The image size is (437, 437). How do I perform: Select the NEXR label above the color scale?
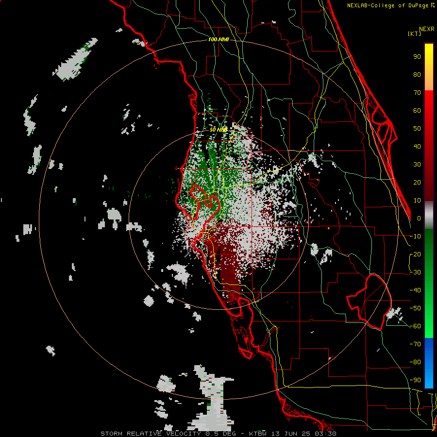(427, 29)
